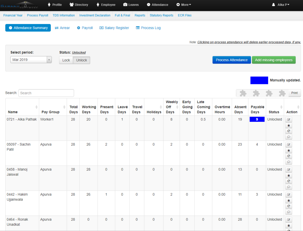Open comment bubble for Hakim Ujjainwala
Viewport: 303px width, 231px height.
[x=289, y=212]
